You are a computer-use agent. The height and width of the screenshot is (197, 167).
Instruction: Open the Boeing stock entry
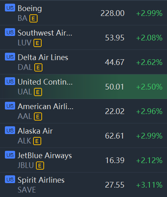click(x=83, y=13)
